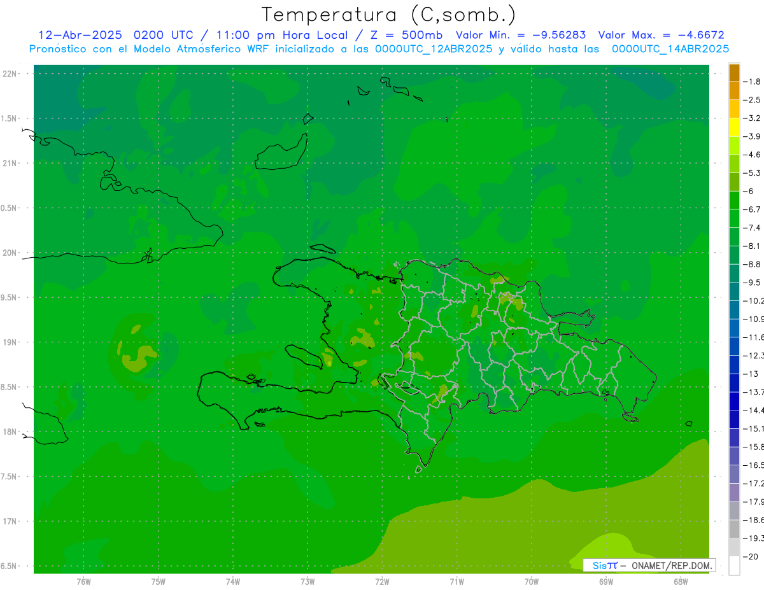Click the "-4.6" colorbar label
The image size is (764, 590).
click(753, 155)
